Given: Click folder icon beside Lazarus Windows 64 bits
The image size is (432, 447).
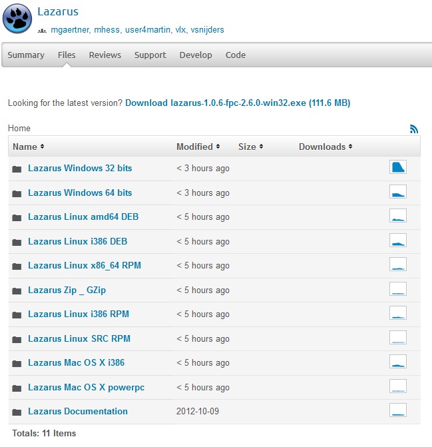Looking at the screenshot, I should [17, 194].
